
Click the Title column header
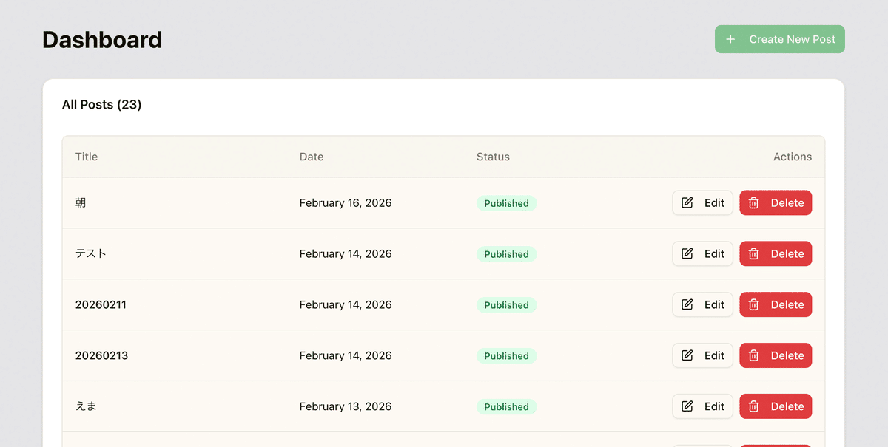point(87,157)
